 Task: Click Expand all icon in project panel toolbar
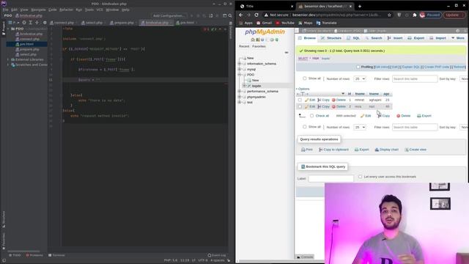31,23
